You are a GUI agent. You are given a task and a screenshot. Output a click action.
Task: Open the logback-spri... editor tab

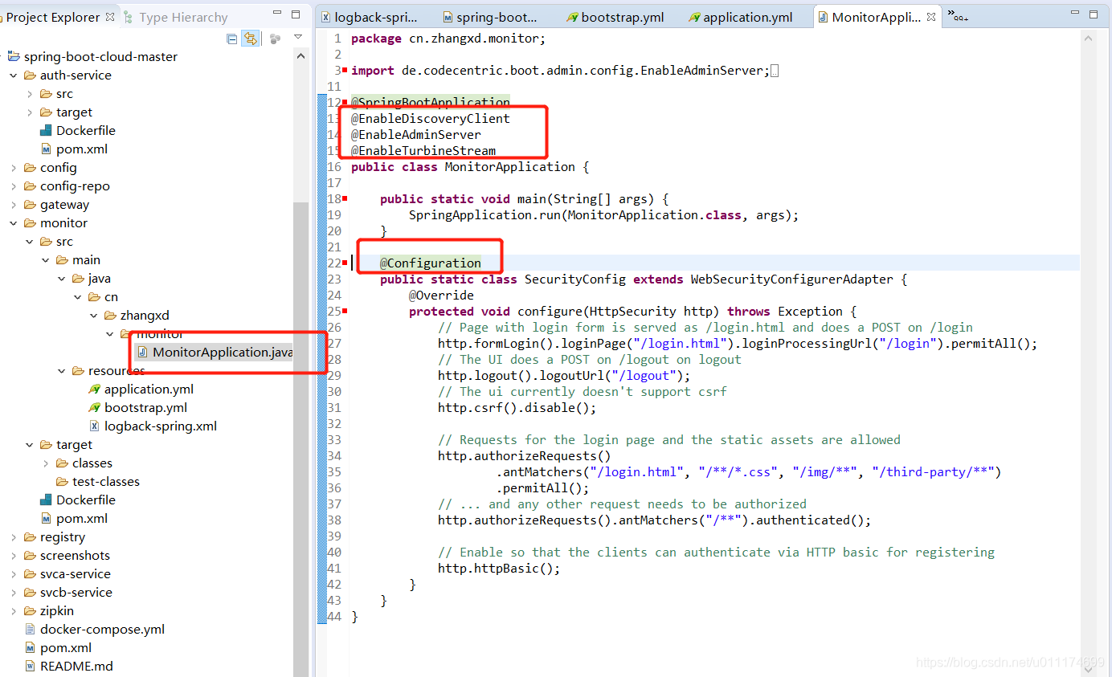tap(369, 17)
